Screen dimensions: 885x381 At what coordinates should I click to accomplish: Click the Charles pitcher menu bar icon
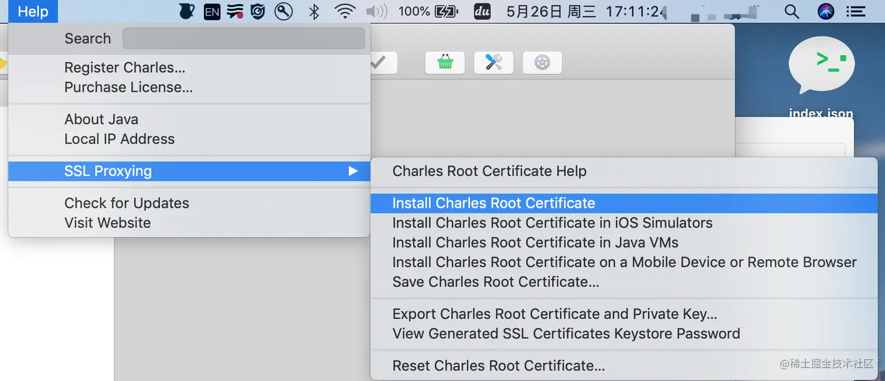pyautogui.click(x=186, y=11)
